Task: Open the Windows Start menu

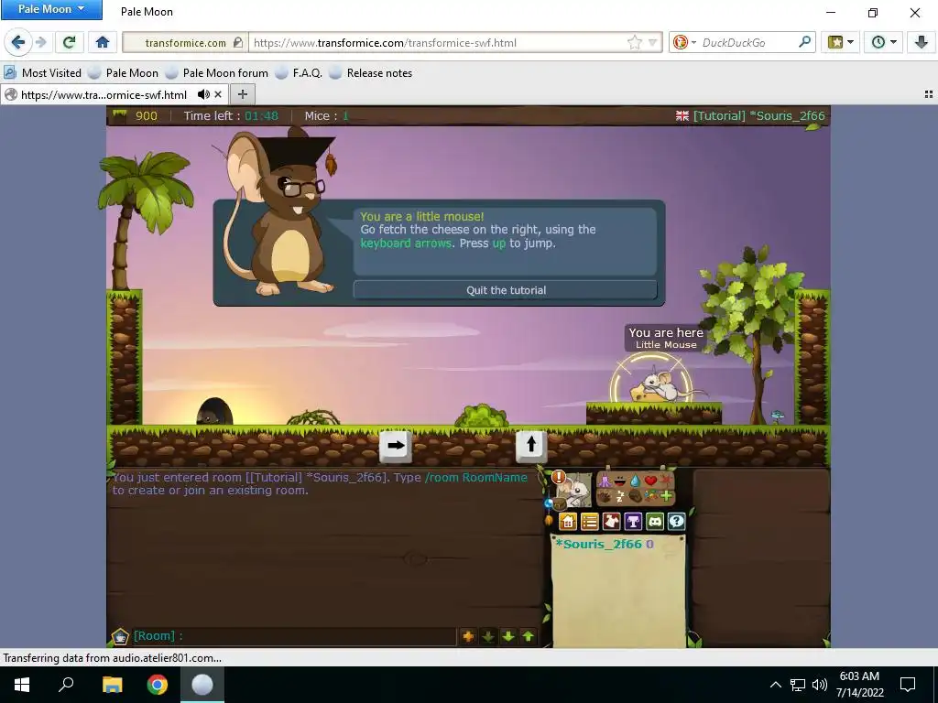Action: (22, 685)
